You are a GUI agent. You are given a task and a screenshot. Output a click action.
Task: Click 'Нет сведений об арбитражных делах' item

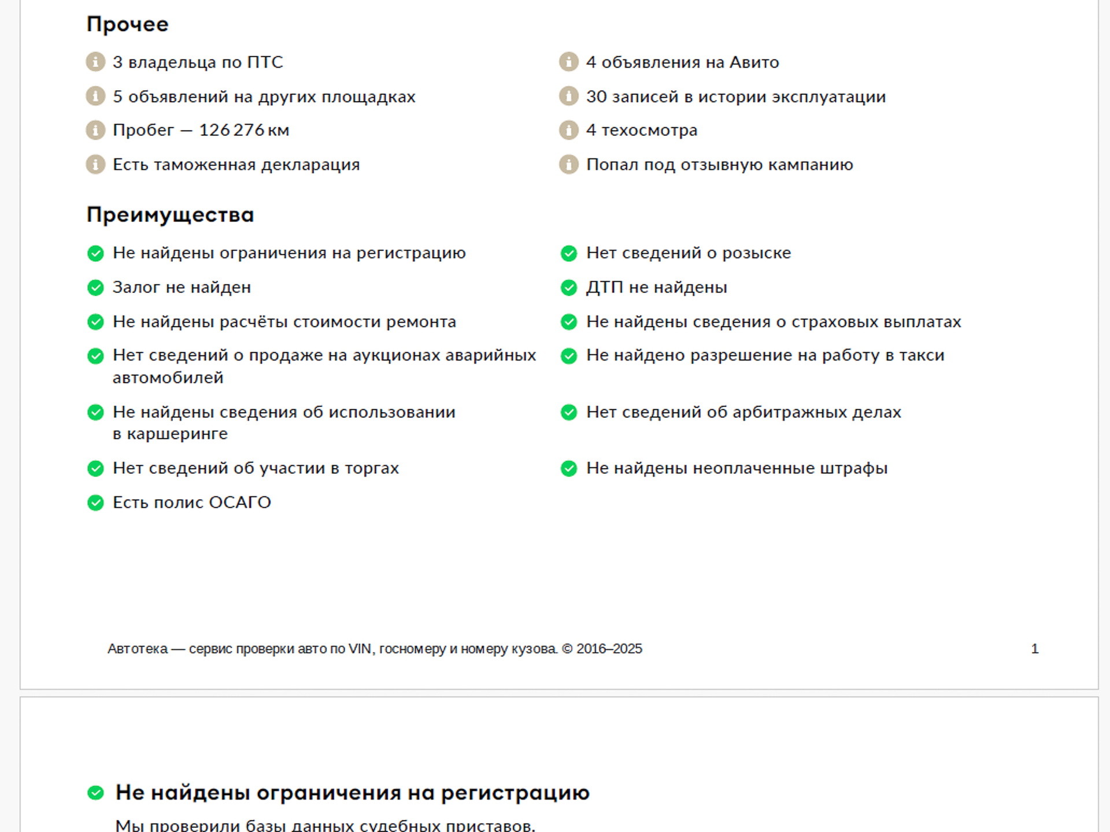pyautogui.click(x=744, y=412)
